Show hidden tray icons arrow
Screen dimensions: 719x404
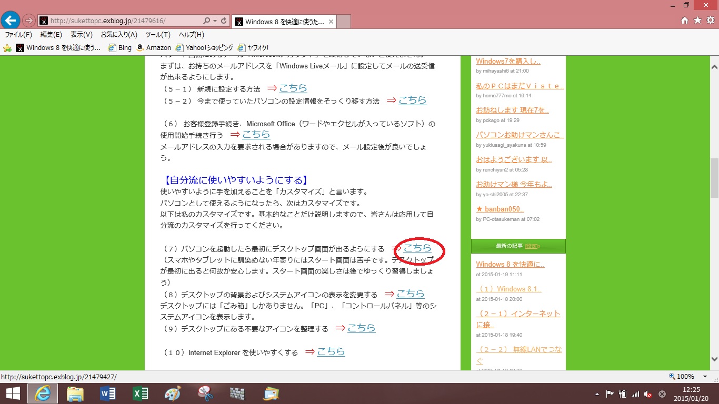coord(597,394)
